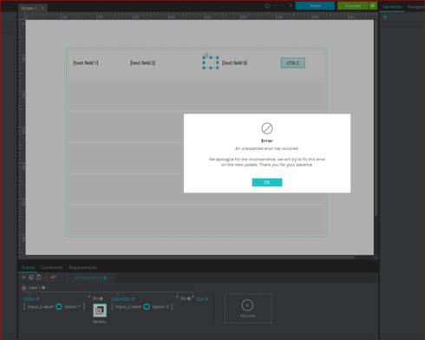Select the Set Active action icon
Screen dimensions: 425x340
point(100,311)
